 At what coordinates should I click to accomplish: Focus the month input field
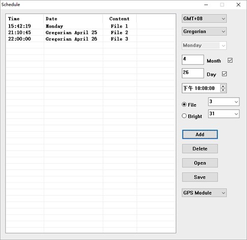click(x=193, y=59)
